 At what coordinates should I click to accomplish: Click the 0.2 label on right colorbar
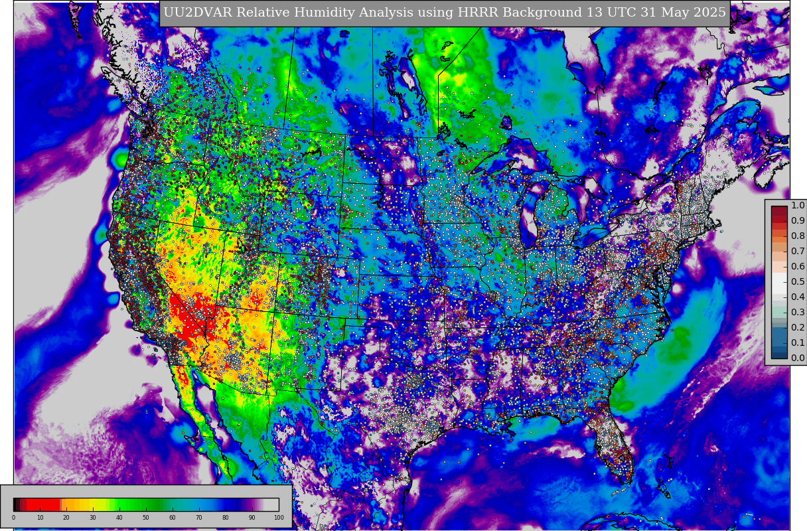click(798, 327)
